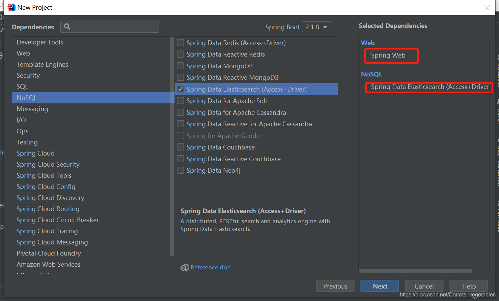Click the Previous button

click(335, 286)
